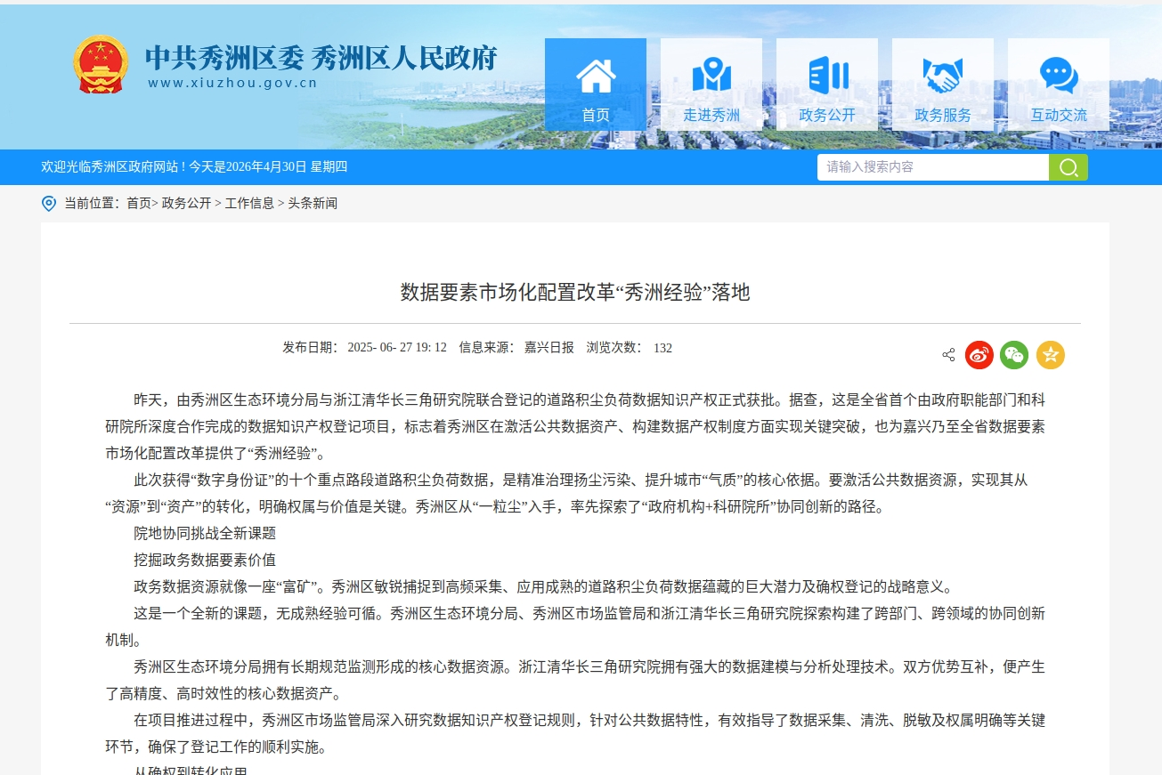Click the share network icon beside social buttons
The height and width of the screenshot is (775, 1162).
pos(947,354)
